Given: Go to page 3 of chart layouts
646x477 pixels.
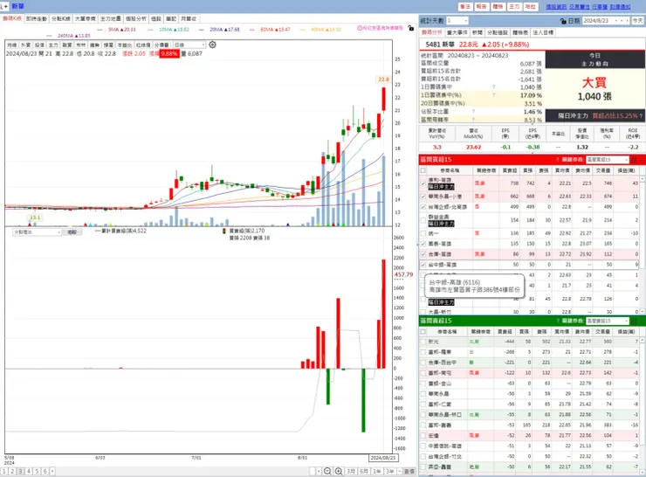Looking at the screenshot, I should (20, 471).
